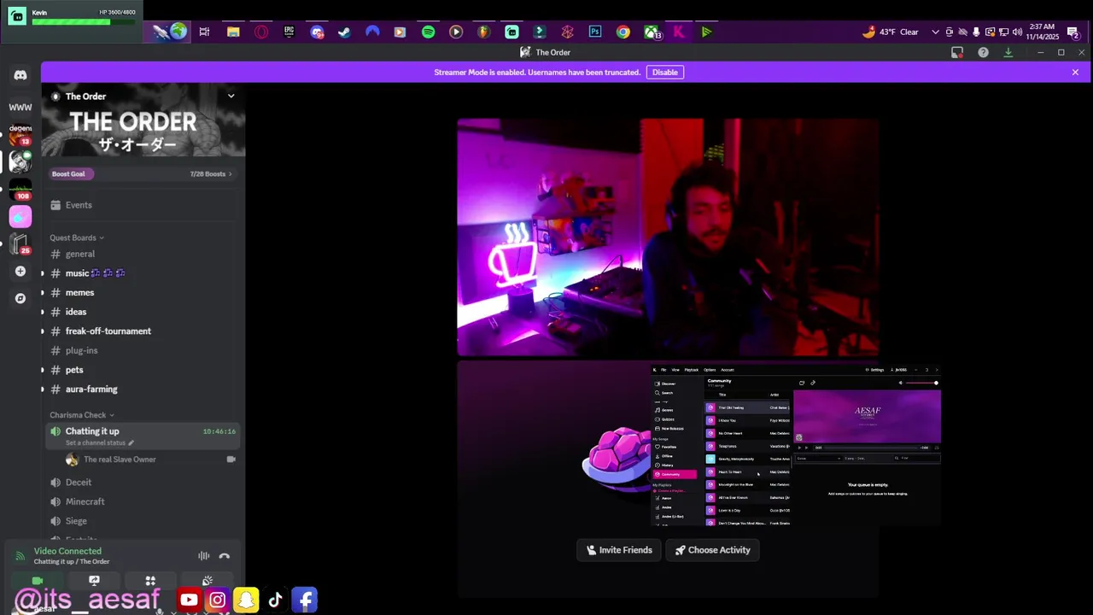The width and height of the screenshot is (1093, 615).
Task: Open the Discover servers compass icon
Action: pyautogui.click(x=20, y=298)
